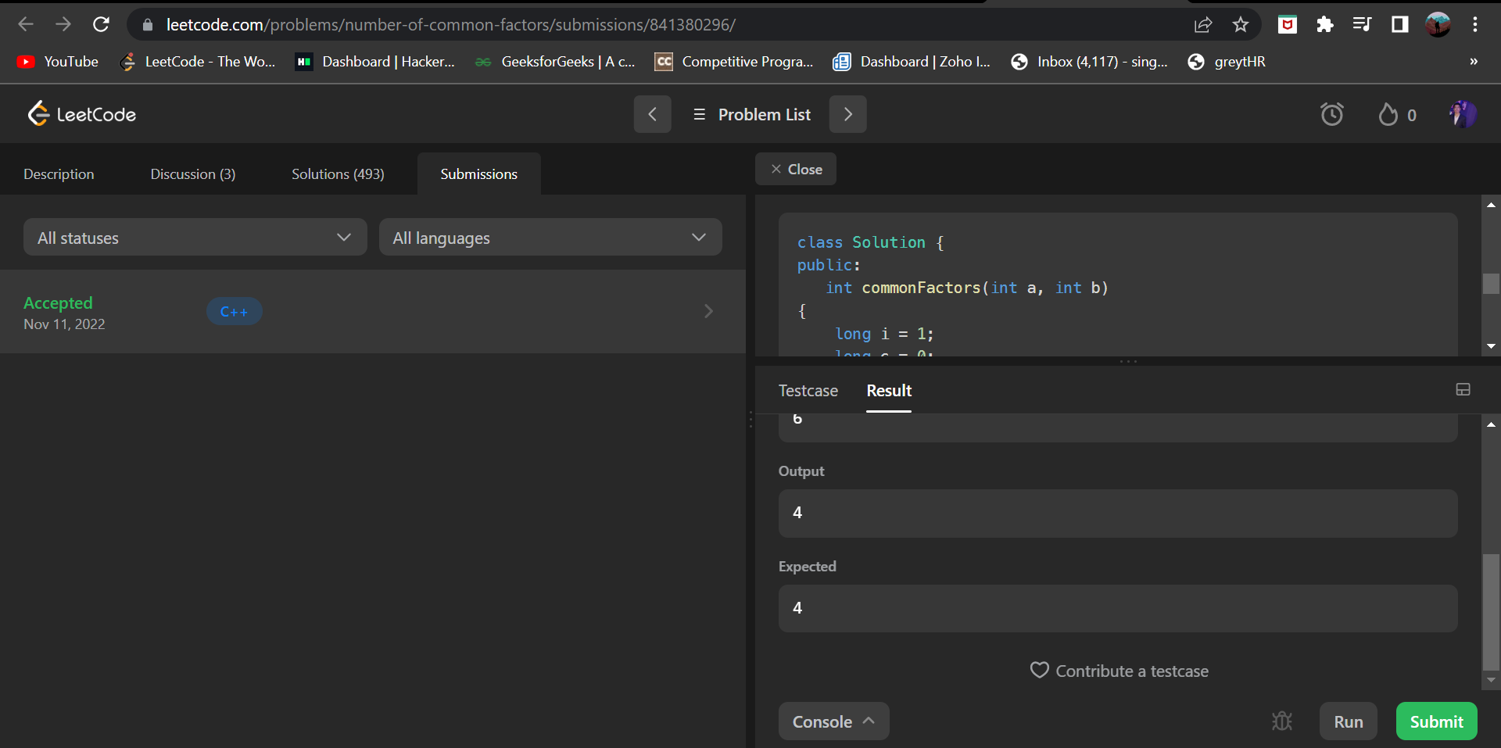The image size is (1501, 748).
Task: Open your LeetCode profile avatar
Action: (x=1463, y=114)
